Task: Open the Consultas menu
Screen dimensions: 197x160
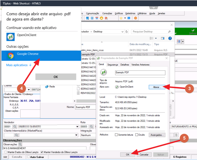Action: [107, 13]
